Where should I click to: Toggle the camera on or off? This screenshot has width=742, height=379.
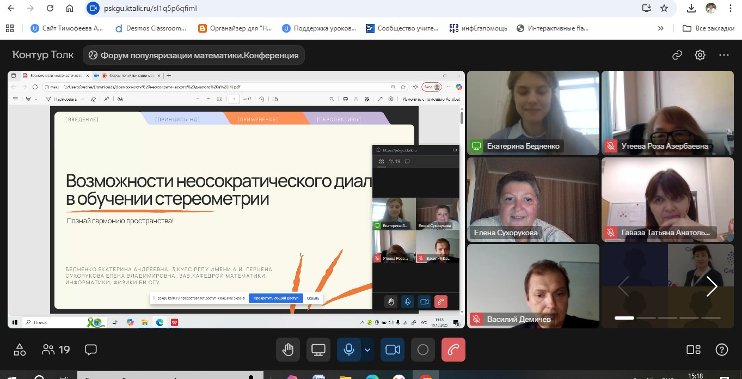pos(393,350)
